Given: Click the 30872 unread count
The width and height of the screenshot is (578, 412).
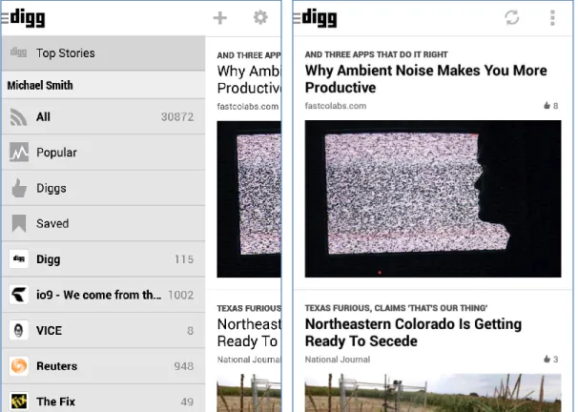Looking at the screenshot, I should 177,116.
